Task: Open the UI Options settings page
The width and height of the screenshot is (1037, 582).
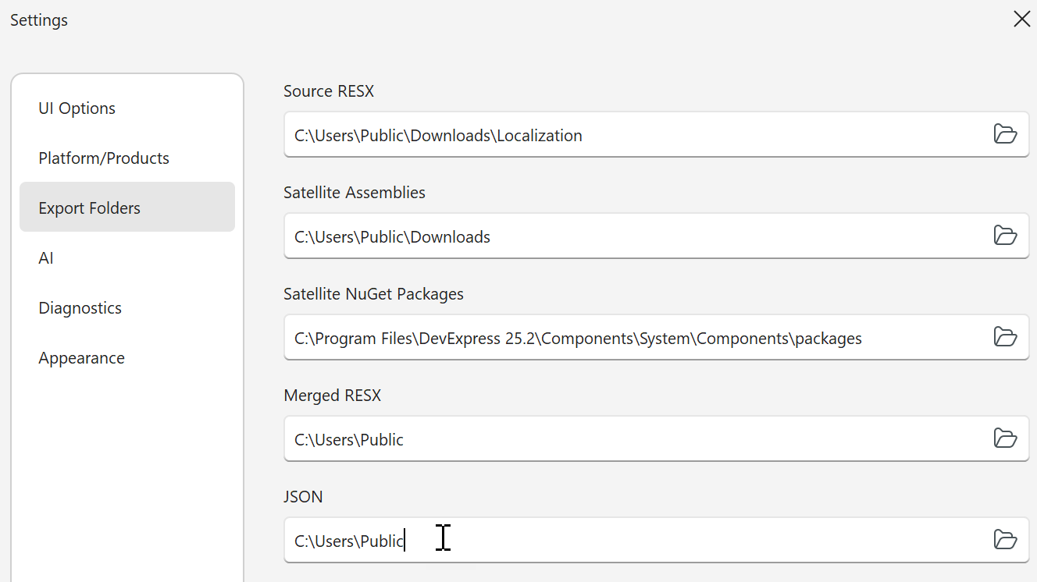Action: (77, 108)
